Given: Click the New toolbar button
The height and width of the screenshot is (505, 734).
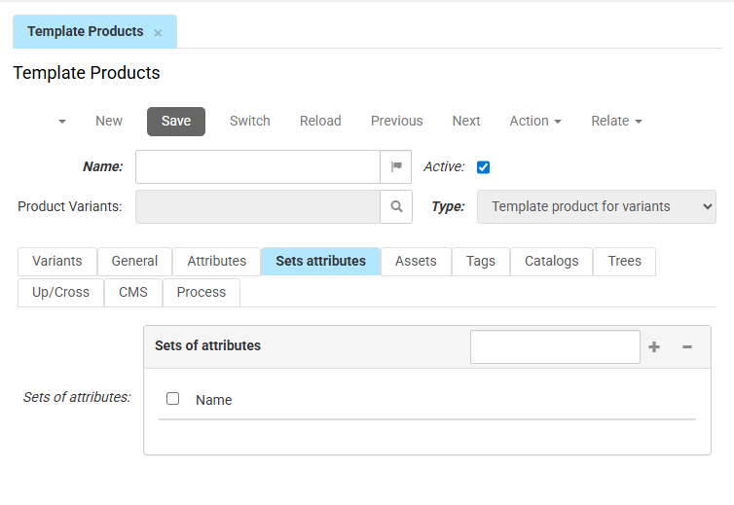Looking at the screenshot, I should (x=109, y=122).
